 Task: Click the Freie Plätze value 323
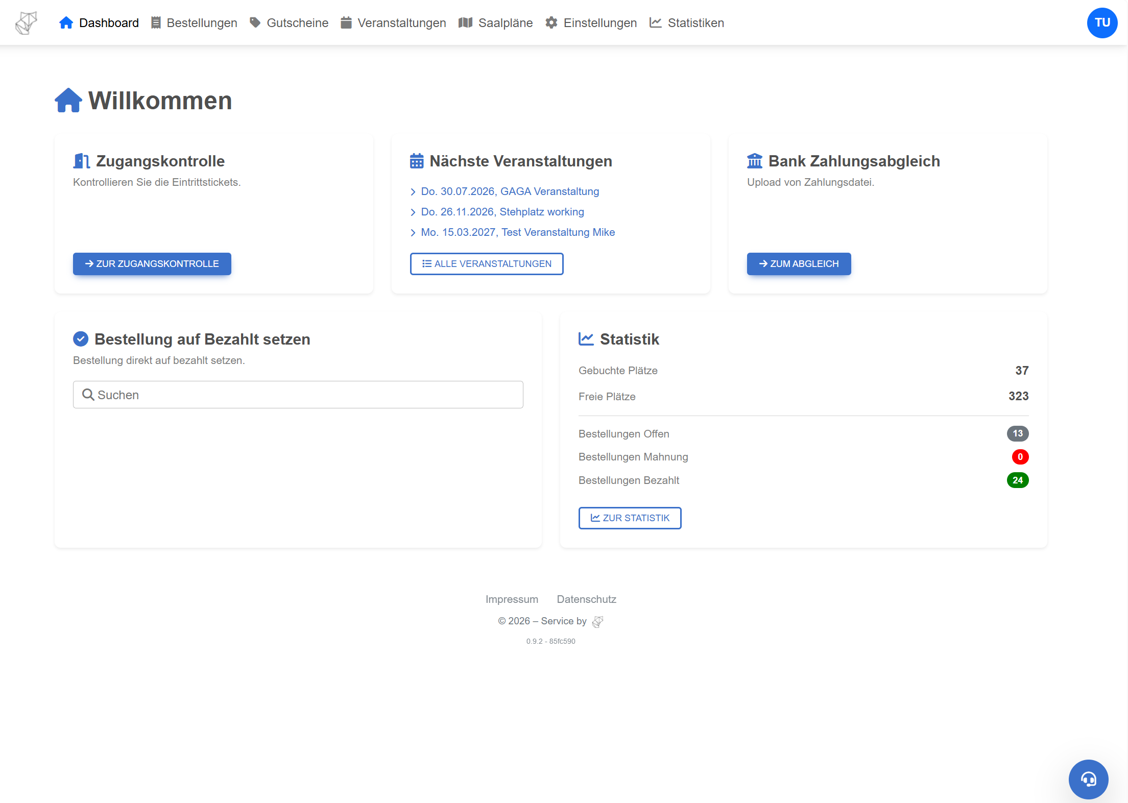pyautogui.click(x=1018, y=396)
